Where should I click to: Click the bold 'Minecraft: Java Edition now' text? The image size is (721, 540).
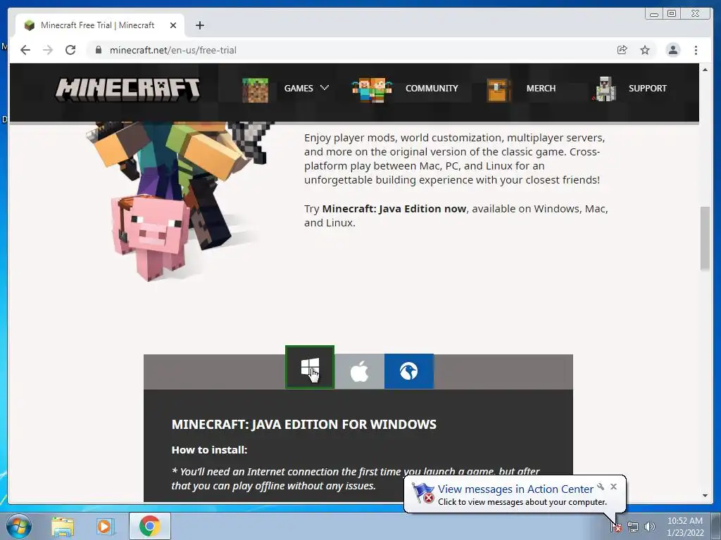(394, 209)
